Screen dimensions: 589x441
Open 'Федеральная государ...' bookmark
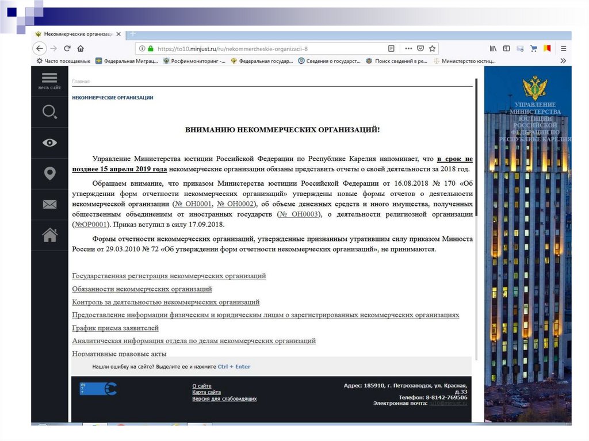[262, 61]
